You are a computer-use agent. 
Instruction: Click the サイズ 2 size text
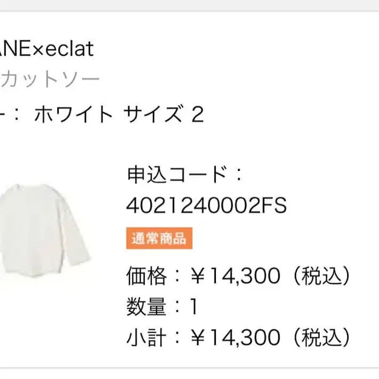(164, 114)
